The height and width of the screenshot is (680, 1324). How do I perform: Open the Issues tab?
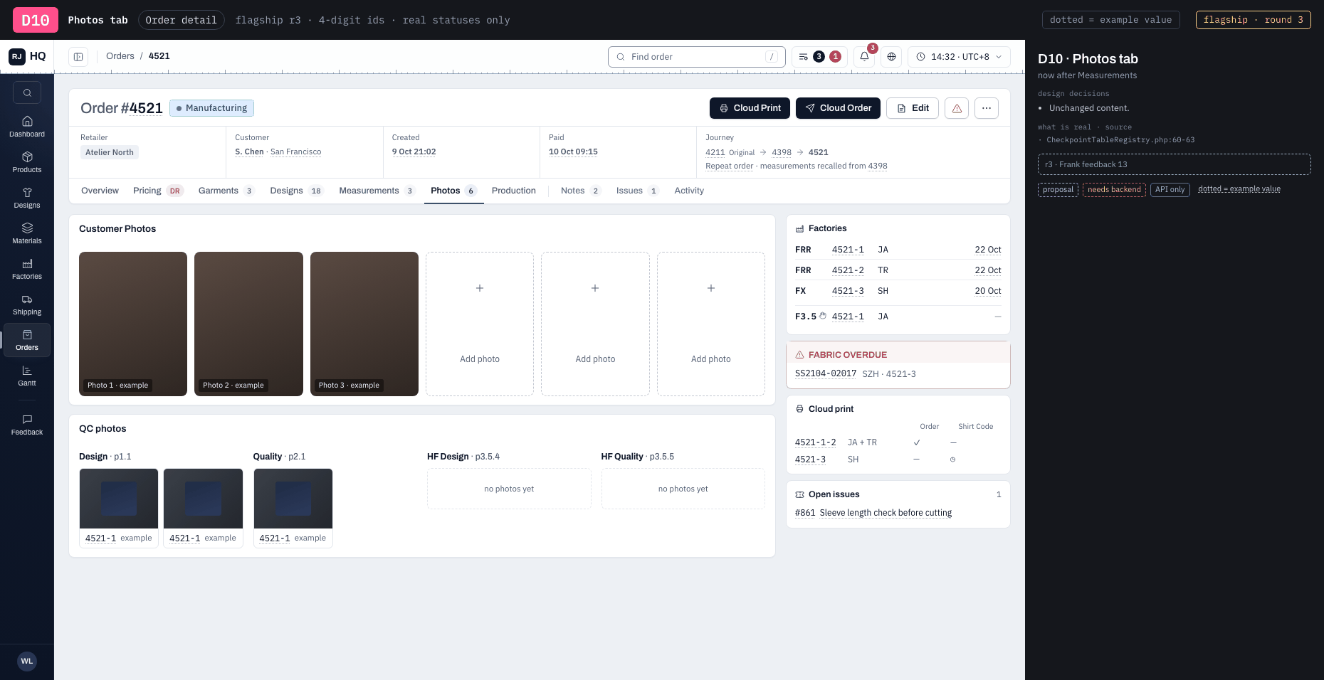click(637, 191)
